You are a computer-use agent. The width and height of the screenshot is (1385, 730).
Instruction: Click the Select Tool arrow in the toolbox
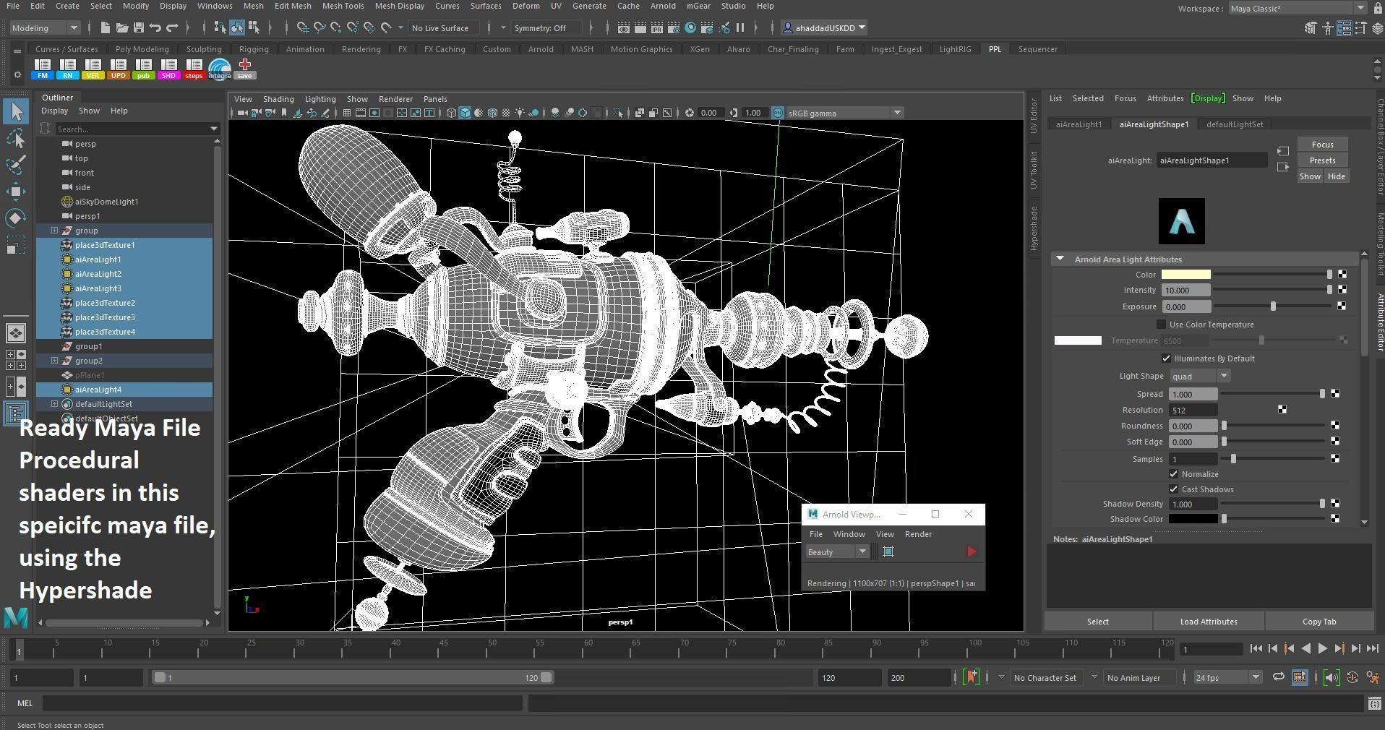click(x=16, y=111)
